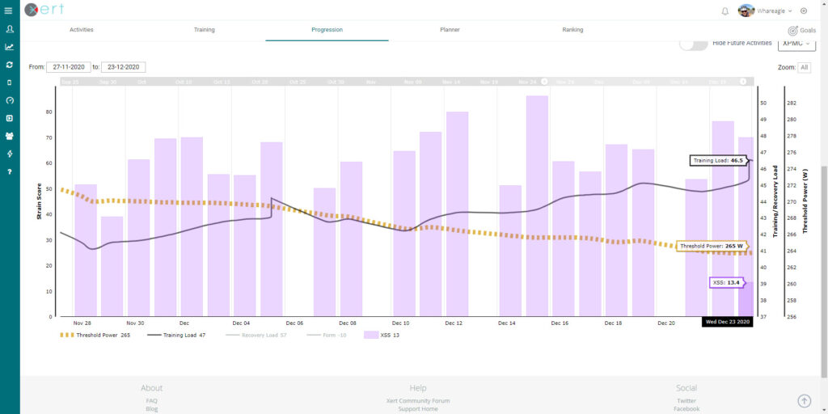Switch to the Planner tab

pos(450,30)
